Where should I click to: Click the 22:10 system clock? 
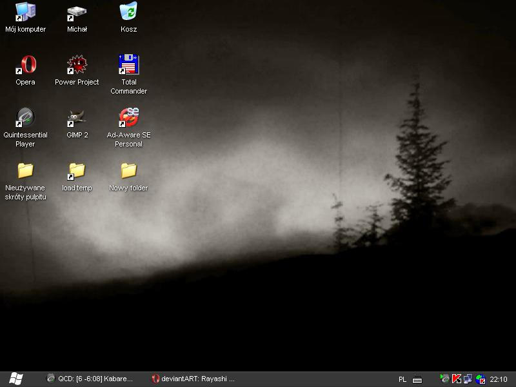click(x=499, y=379)
